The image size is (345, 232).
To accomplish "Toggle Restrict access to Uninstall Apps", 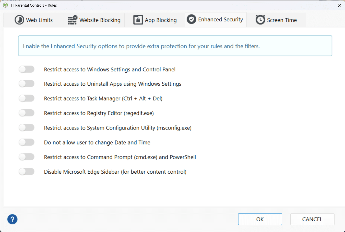I will 27,84.
